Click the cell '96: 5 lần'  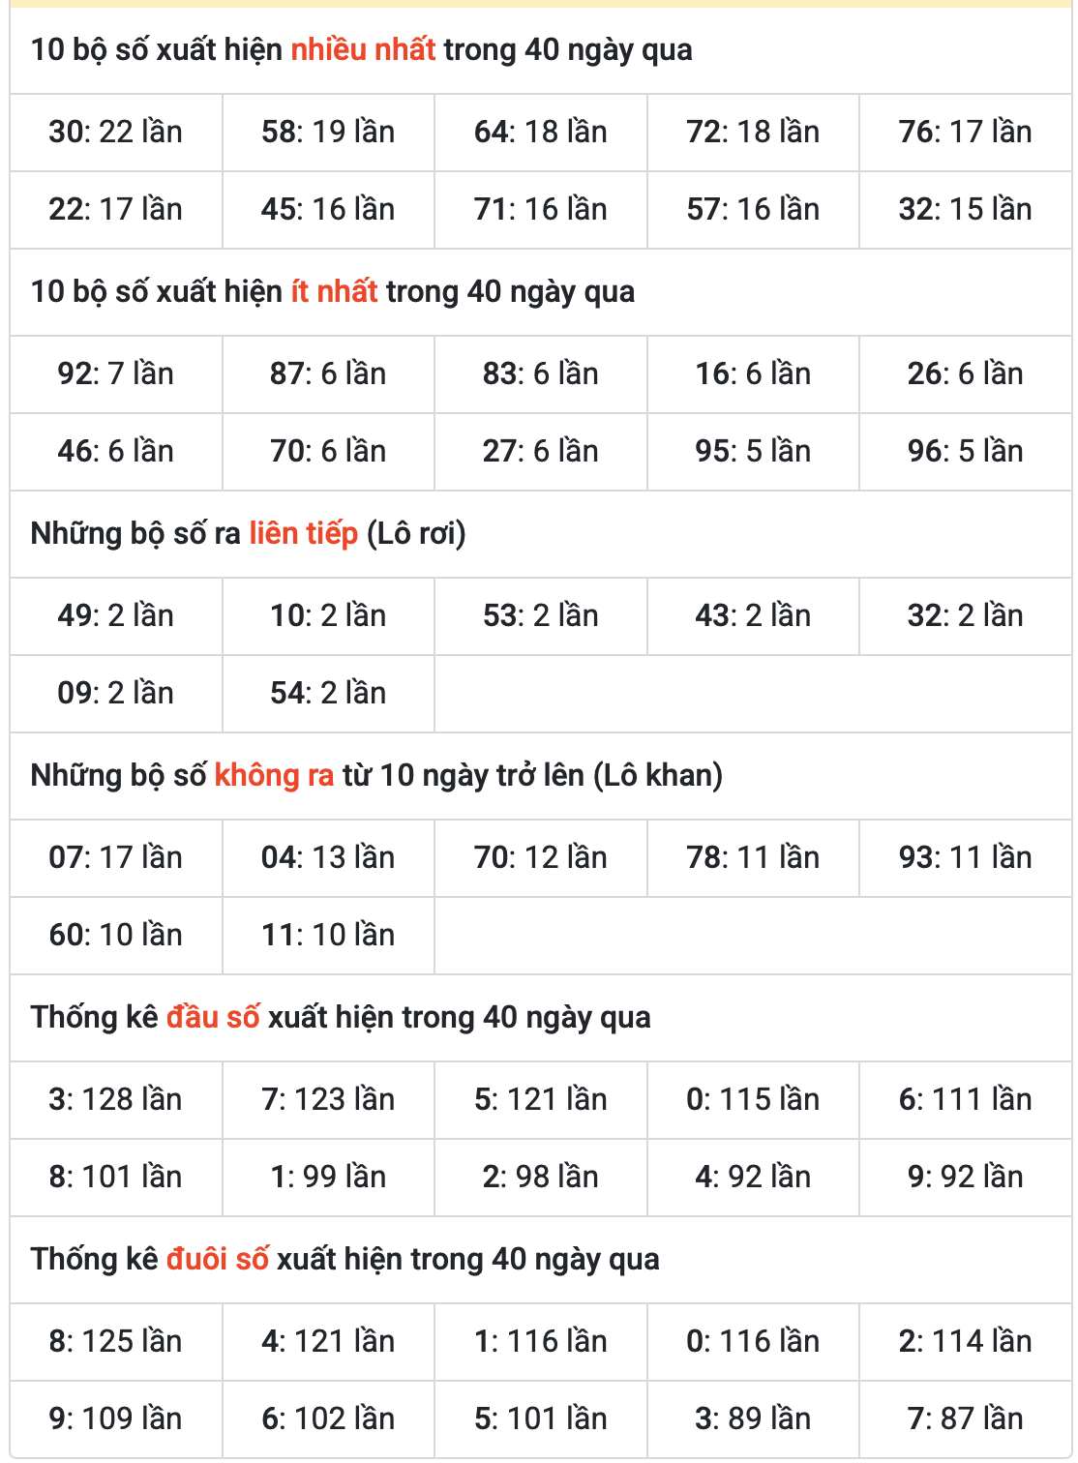pos(965,452)
